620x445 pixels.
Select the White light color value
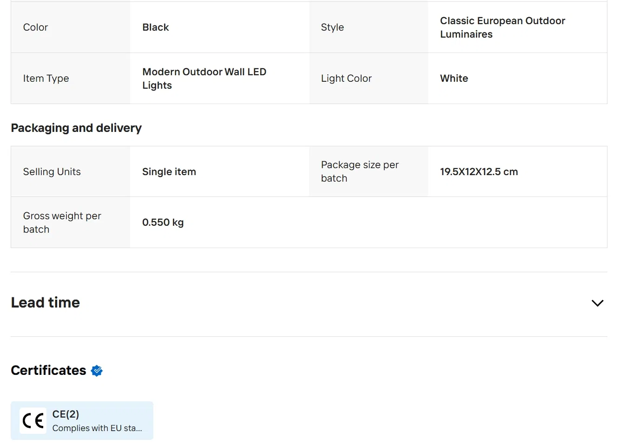tap(454, 79)
